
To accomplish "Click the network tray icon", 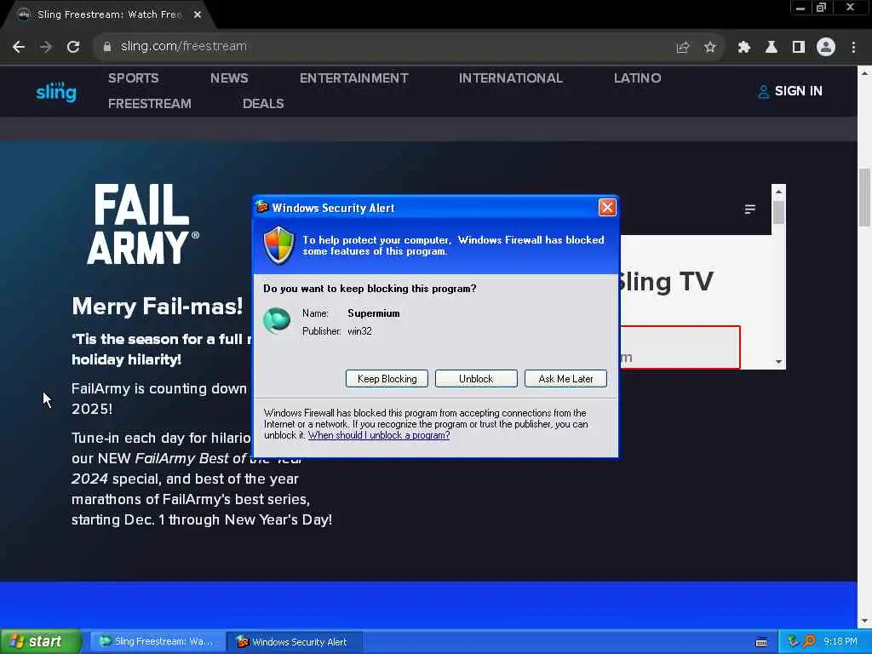I will click(x=793, y=642).
